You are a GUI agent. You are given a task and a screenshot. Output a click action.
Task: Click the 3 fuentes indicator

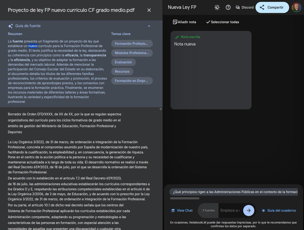coord(208,210)
